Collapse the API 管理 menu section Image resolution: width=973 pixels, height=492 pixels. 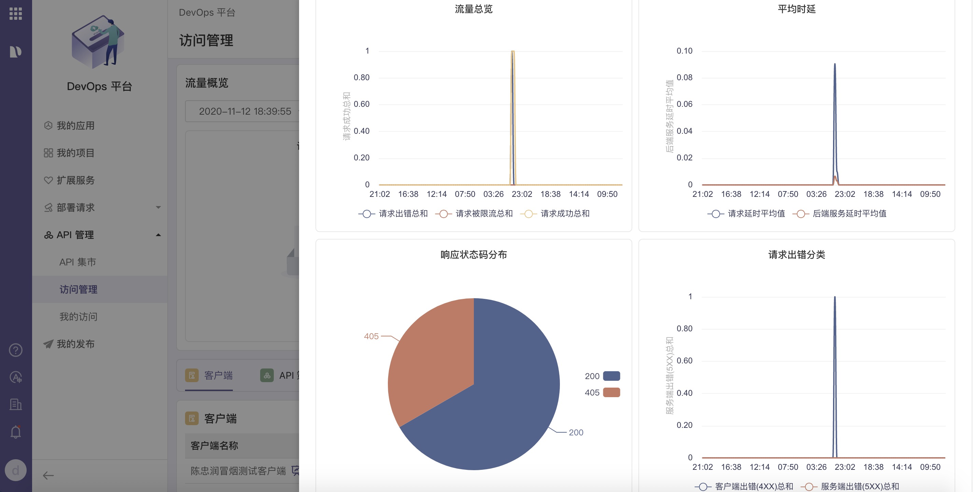pyautogui.click(x=158, y=235)
